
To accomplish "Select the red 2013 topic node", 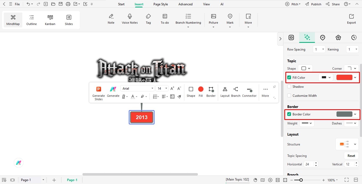I will click(x=142, y=117).
